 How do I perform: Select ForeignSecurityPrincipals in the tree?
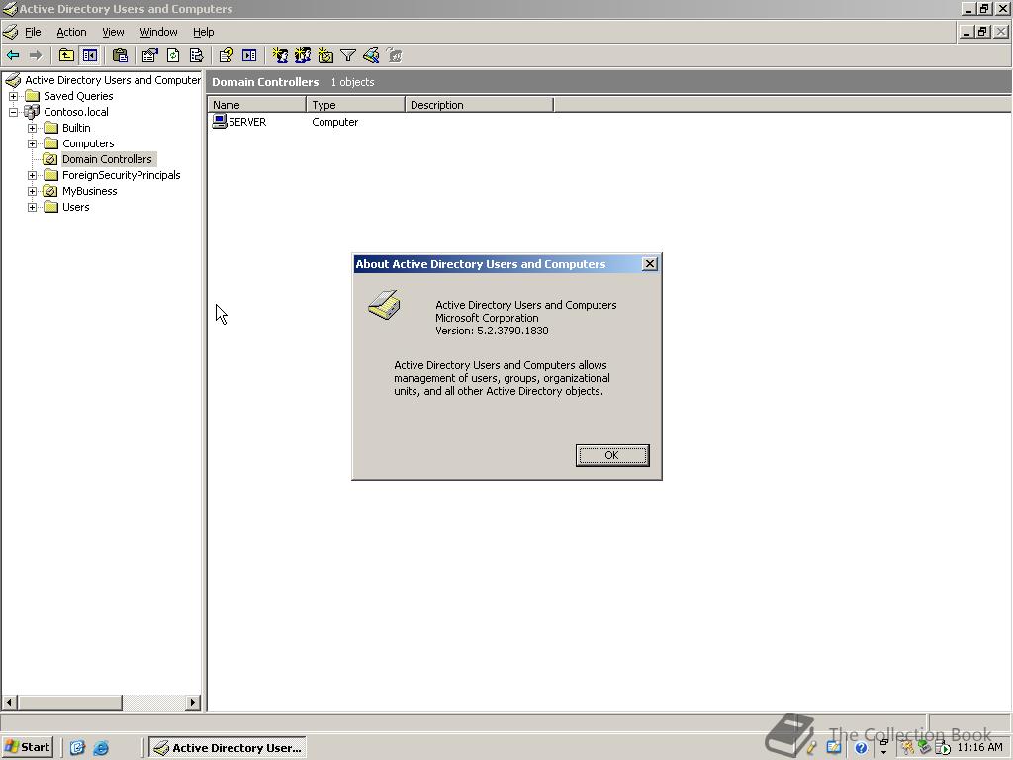[122, 175]
